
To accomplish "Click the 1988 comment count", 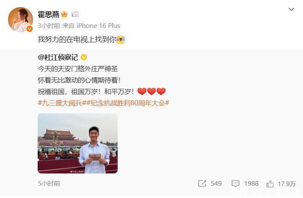I will pos(251,184).
